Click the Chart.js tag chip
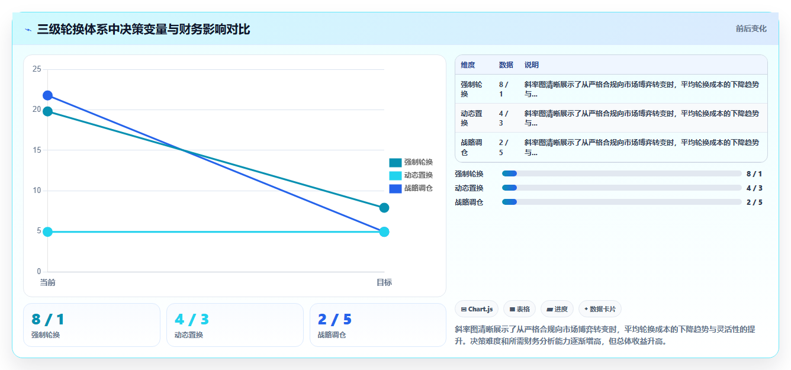This screenshot has height=370, width=791. pos(477,309)
